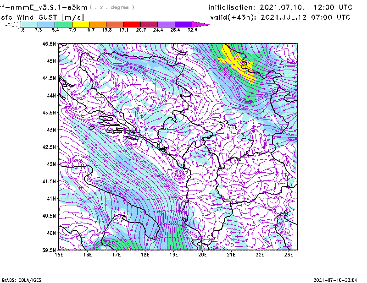Click the 40.5N latitude label

[x=49, y=216]
